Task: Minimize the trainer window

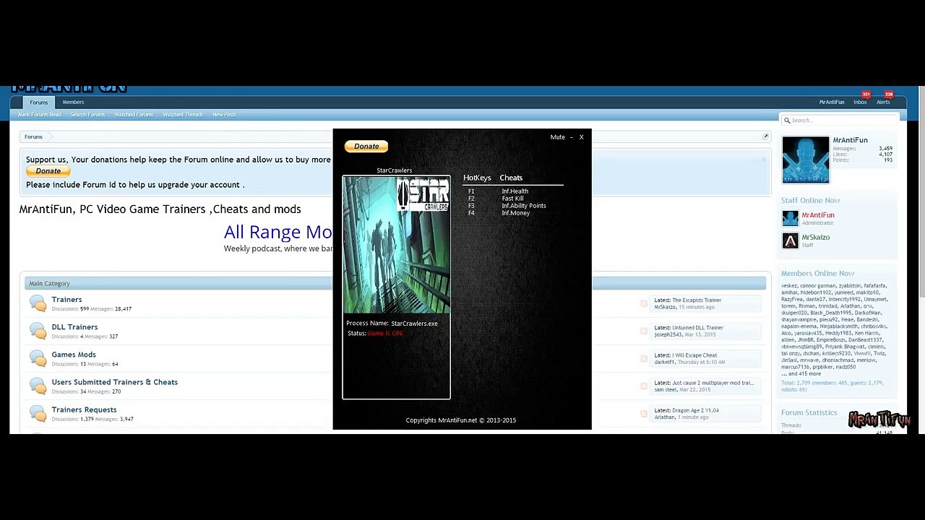Action: click(571, 137)
